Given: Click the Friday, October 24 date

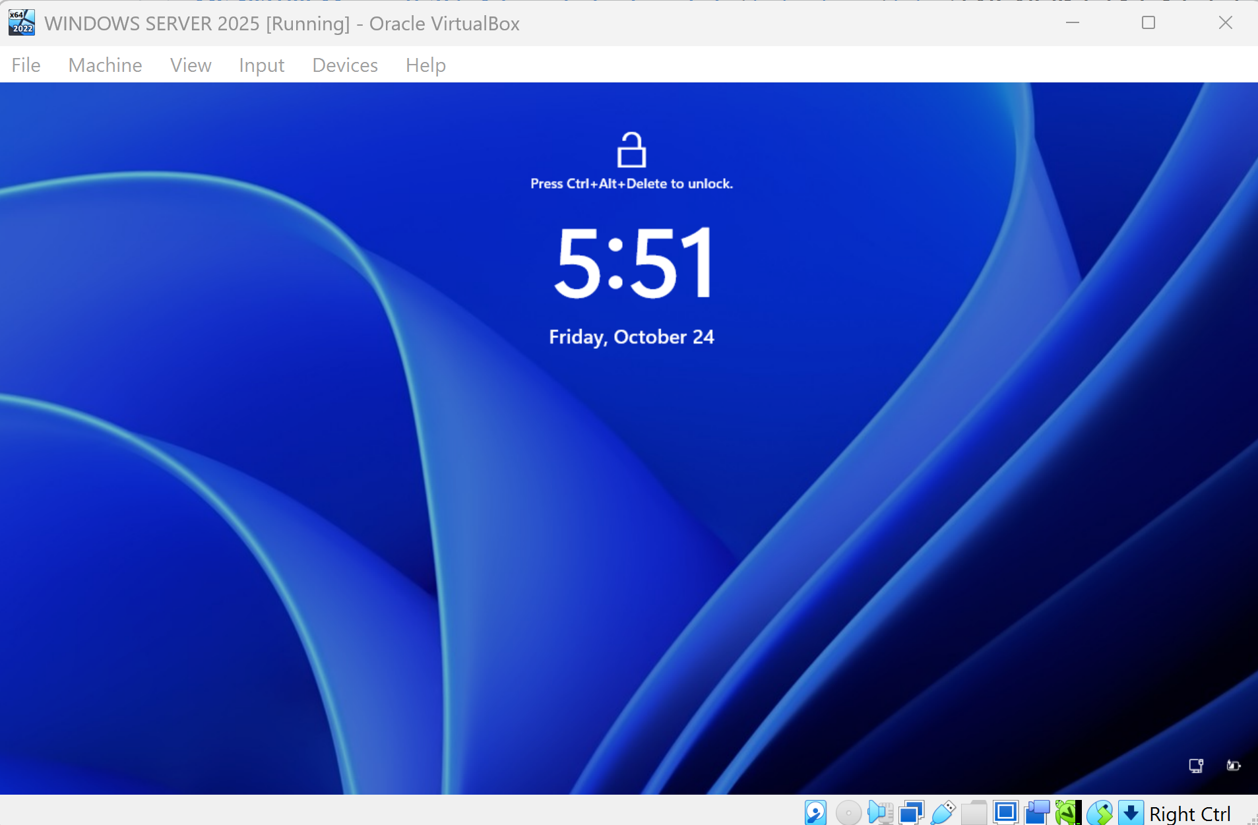Looking at the screenshot, I should tap(631, 337).
